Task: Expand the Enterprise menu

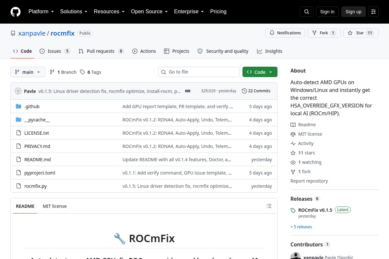Action: [x=189, y=12]
